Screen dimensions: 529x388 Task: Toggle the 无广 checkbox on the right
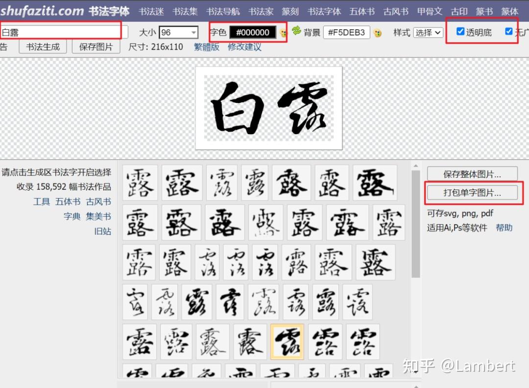click(508, 31)
